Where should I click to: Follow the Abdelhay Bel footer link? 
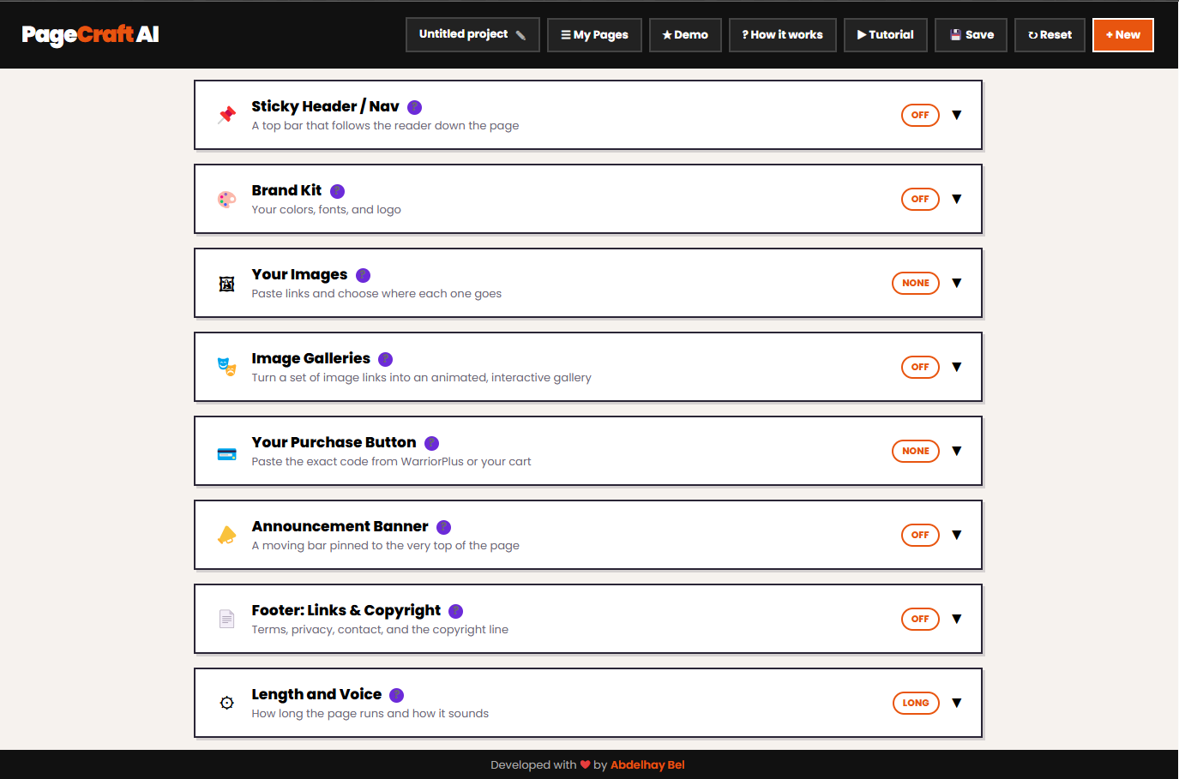[647, 764]
